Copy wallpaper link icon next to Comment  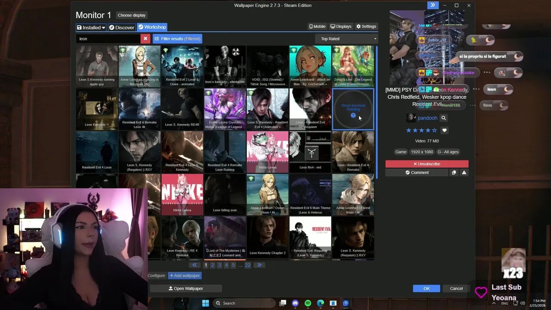(454, 173)
